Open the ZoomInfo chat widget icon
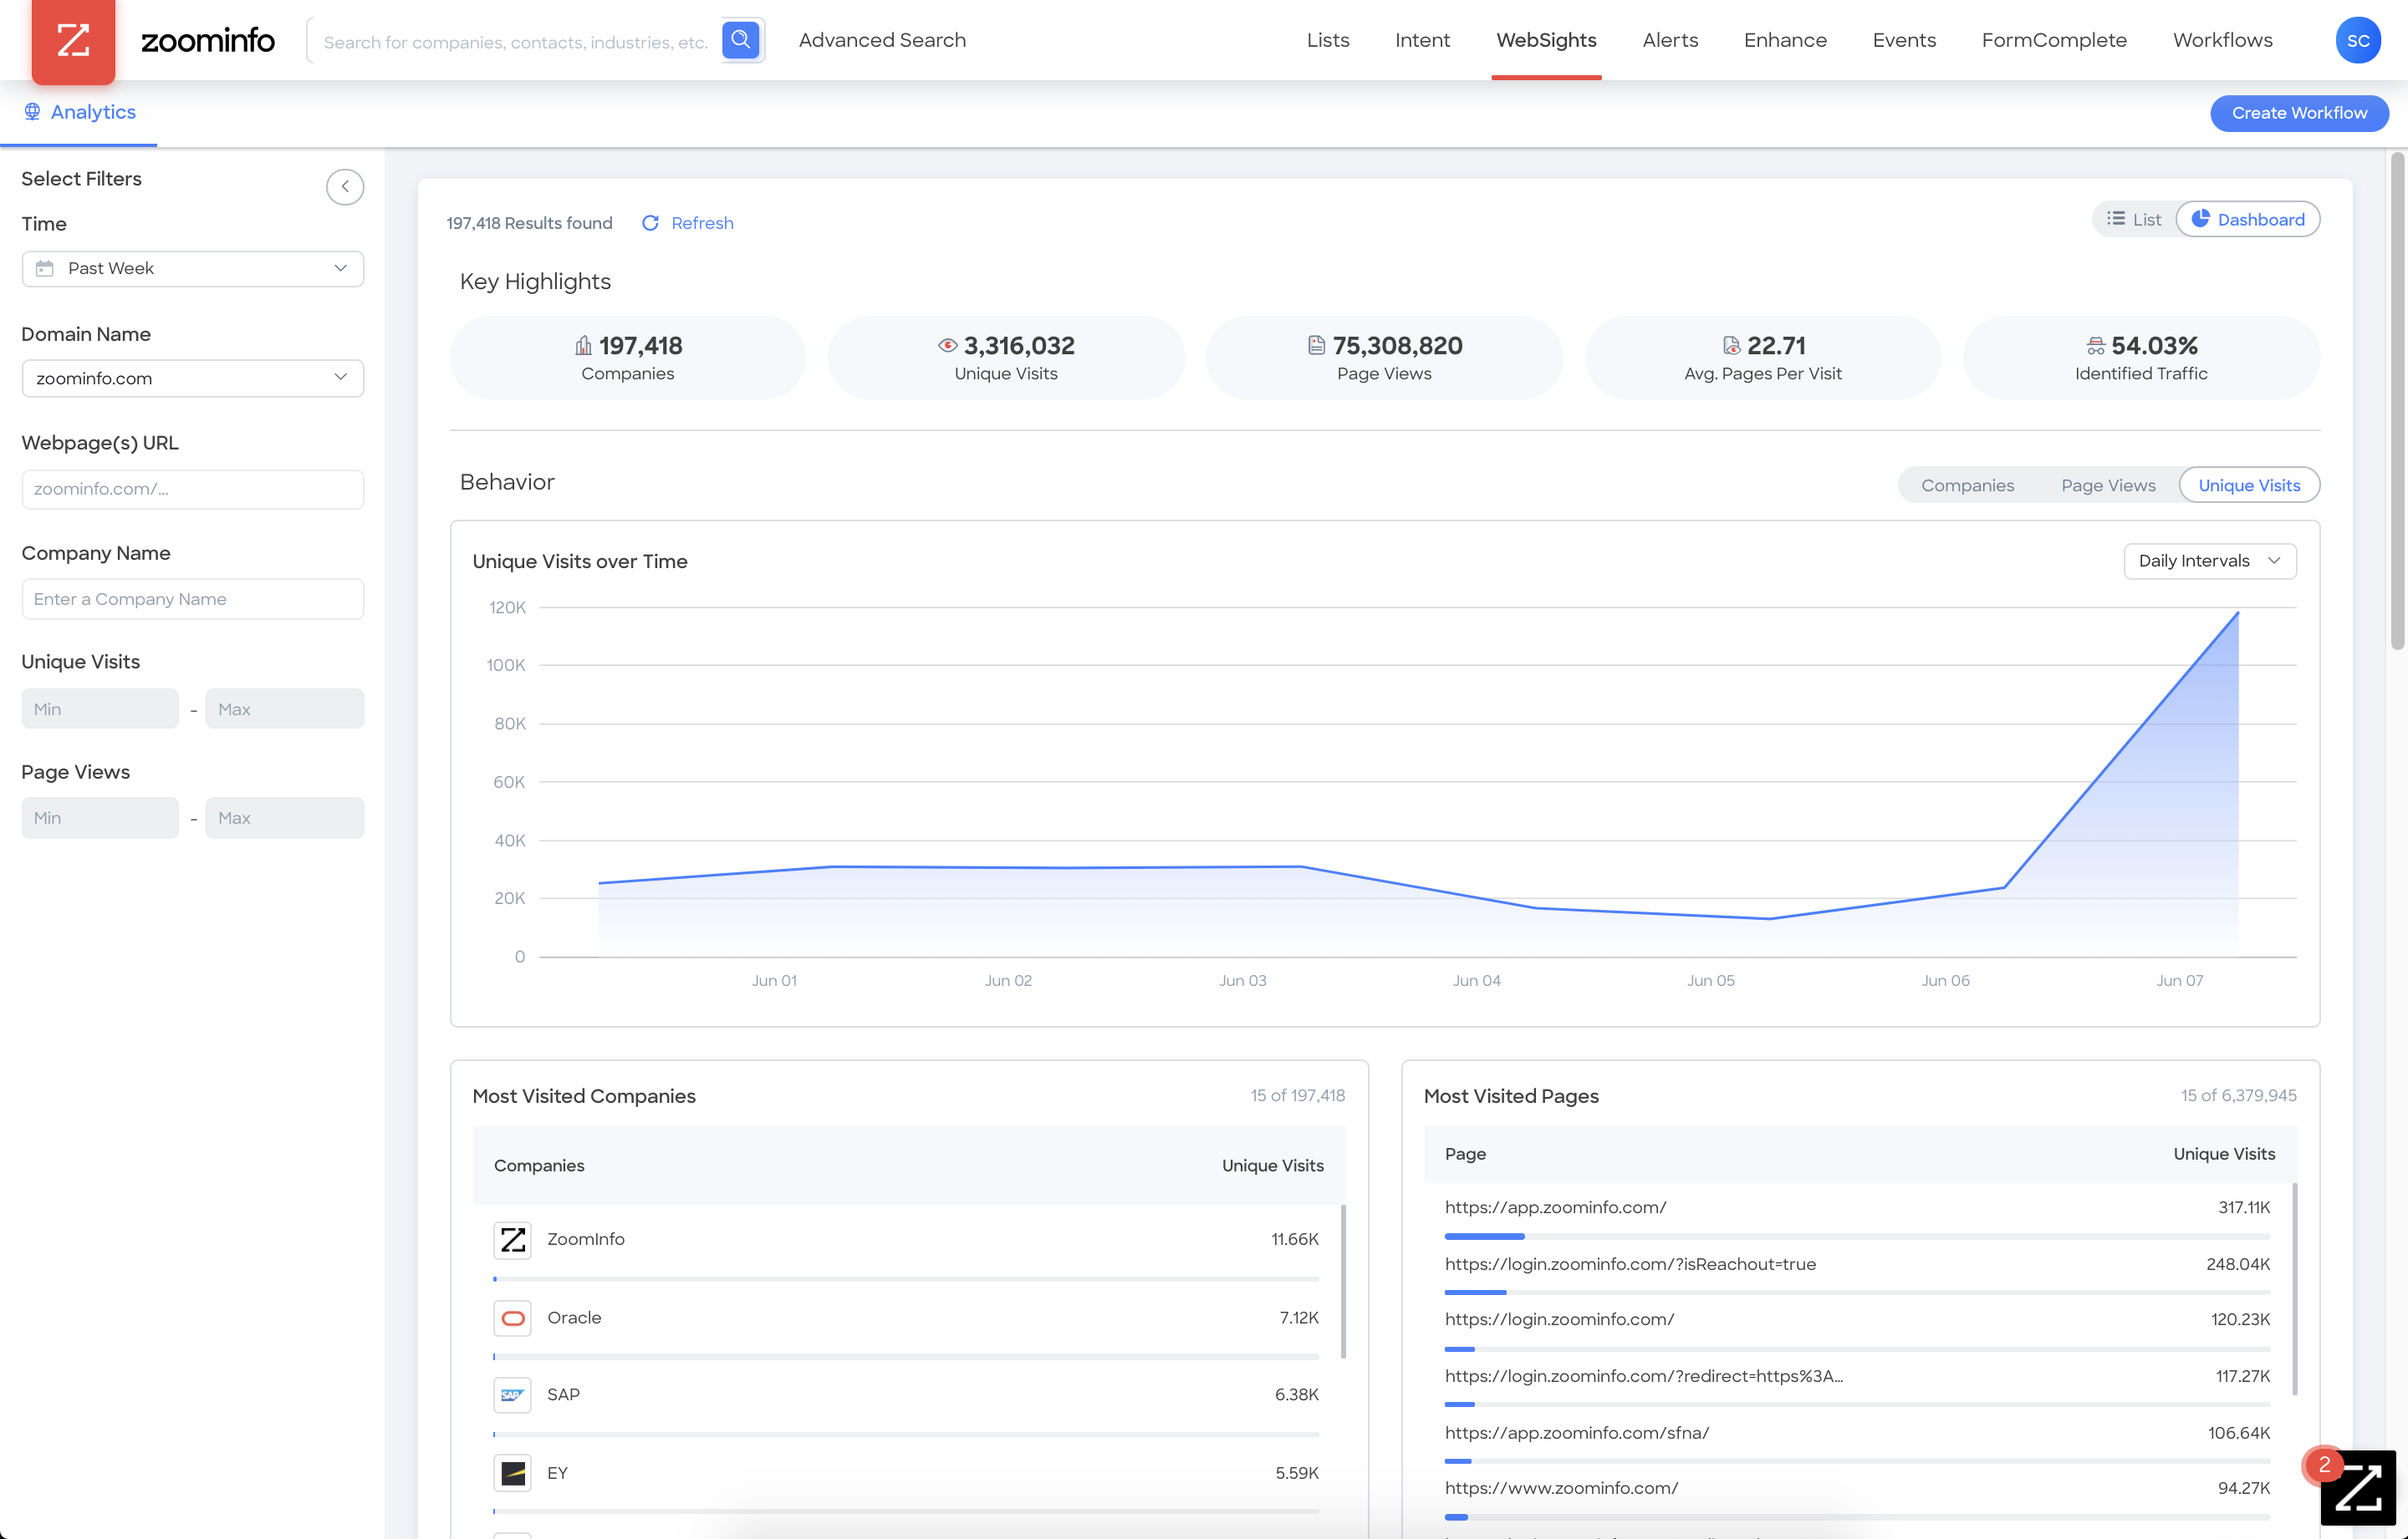The height and width of the screenshot is (1539, 2408). pyautogui.click(x=2357, y=1486)
